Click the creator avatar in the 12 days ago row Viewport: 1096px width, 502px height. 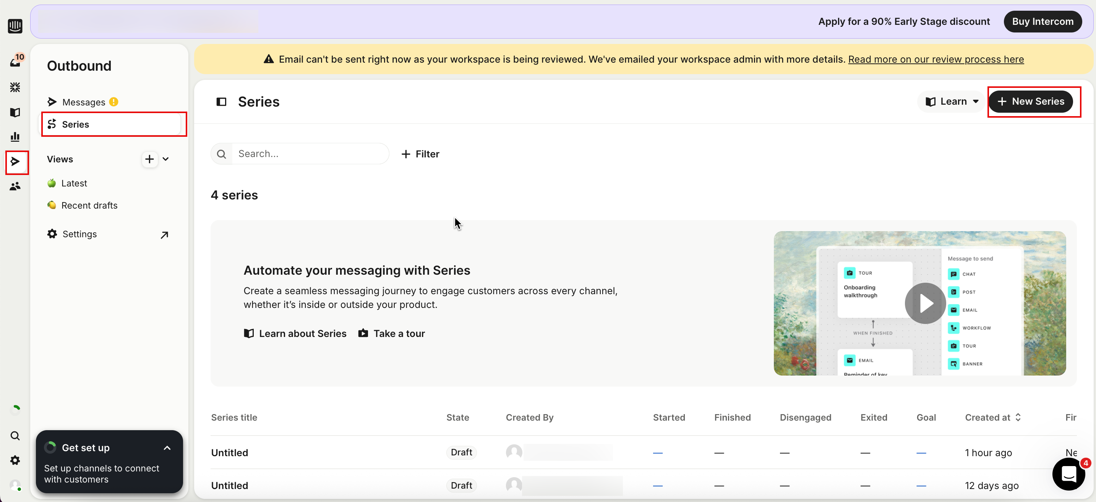coord(514,485)
